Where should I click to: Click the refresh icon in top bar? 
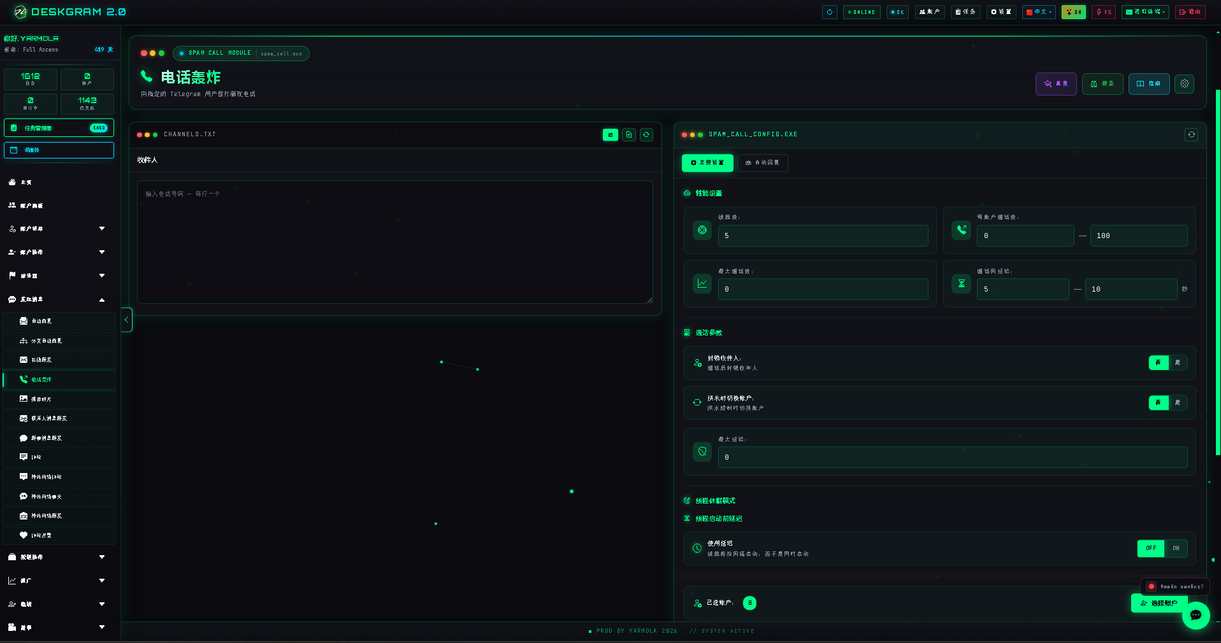tap(829, 12)
